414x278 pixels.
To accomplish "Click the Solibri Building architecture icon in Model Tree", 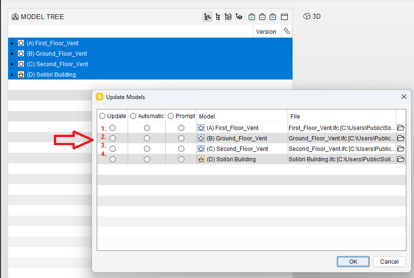I will click(21, 75).
